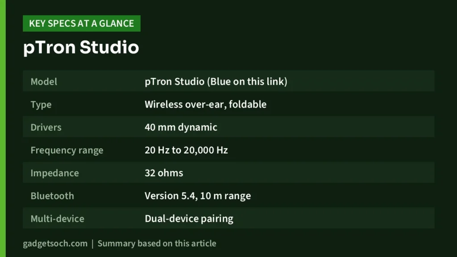This screenshot has width=457, height=257.
Task: Click 'Version 5.4, 10 m range' value
Action: point(198,196)
